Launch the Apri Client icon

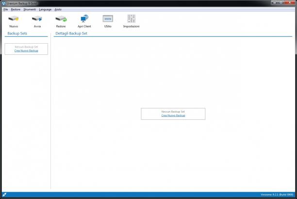84,18
